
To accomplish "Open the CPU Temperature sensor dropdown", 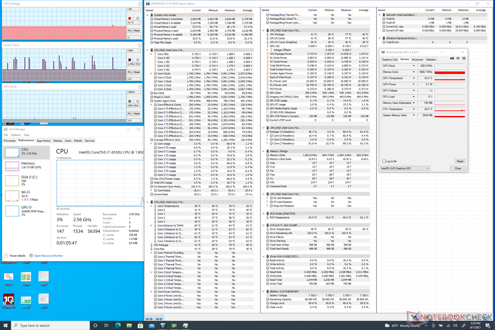I will (x=414, y=109).
